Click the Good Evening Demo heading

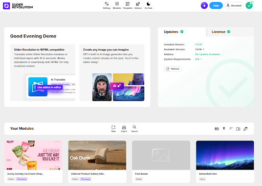(33, 36)
